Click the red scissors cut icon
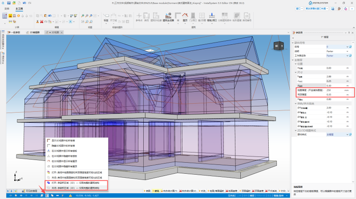Screen dimensions: 356x199 pos(37,21)
